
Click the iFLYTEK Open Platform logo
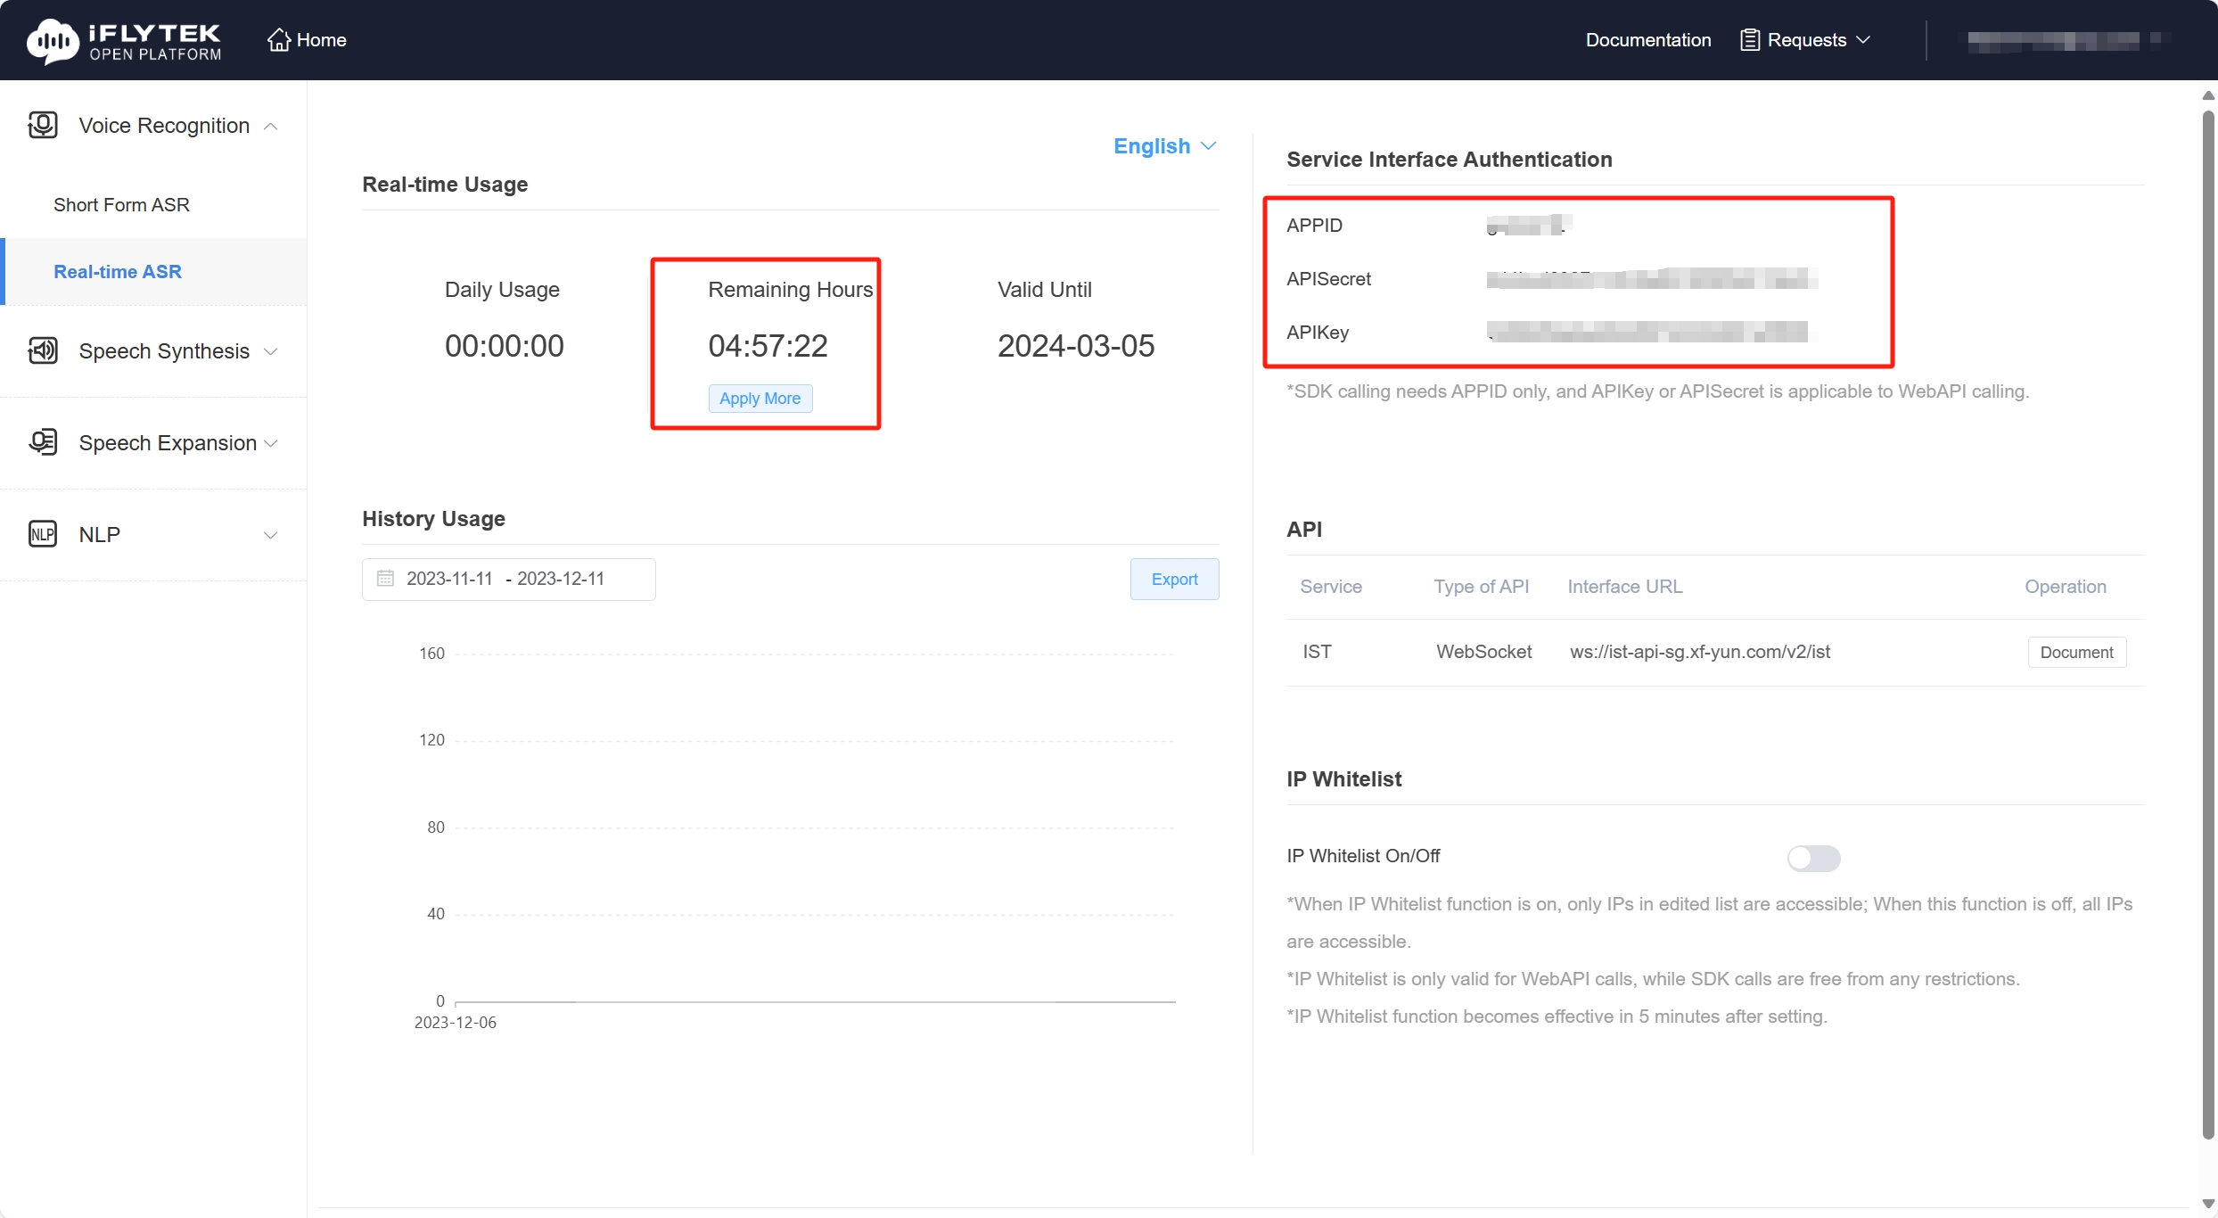(x=124, y=41)
